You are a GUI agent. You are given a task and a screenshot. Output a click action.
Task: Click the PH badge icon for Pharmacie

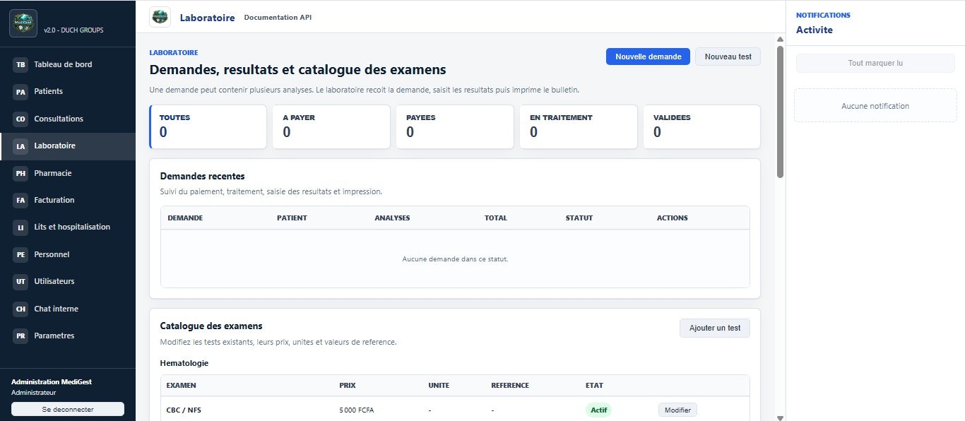click(20, 174)
